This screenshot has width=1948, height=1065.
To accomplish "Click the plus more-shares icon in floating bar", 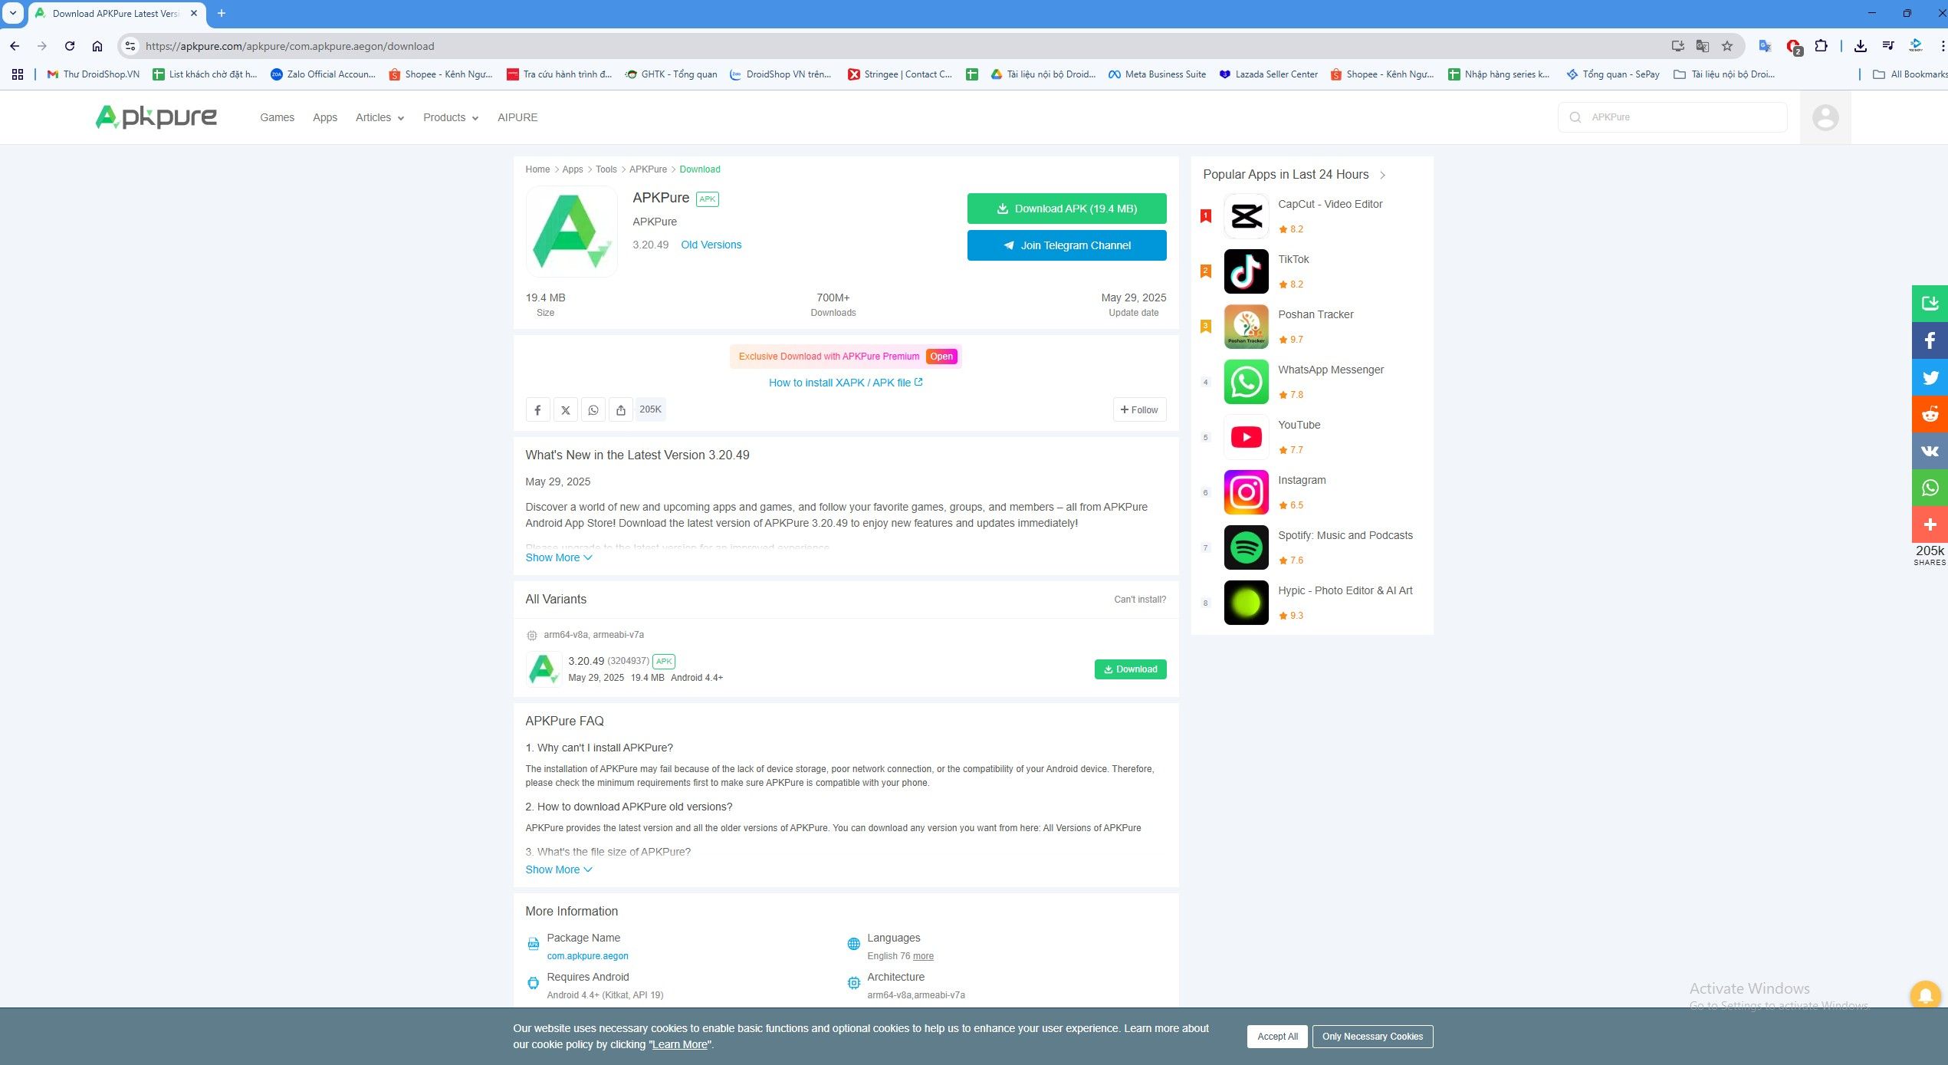I will click(x=1930, y=524).
